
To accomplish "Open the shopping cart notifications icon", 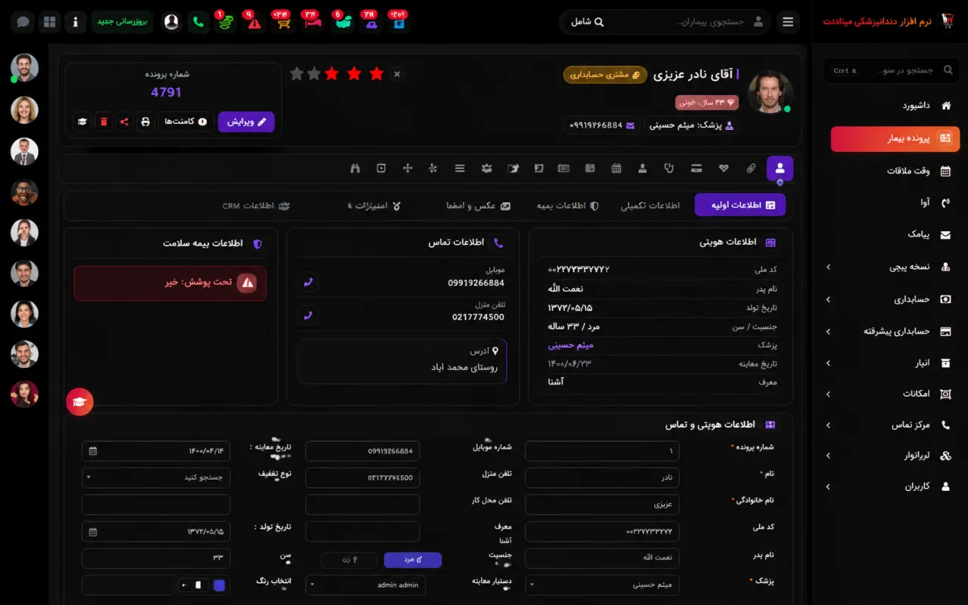I will click(284, 23).
